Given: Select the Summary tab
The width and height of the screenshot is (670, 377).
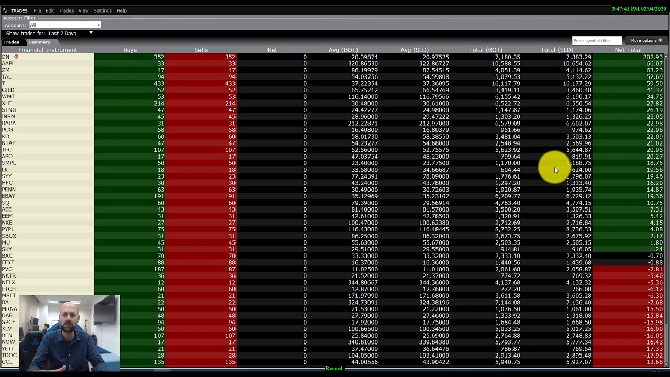Looking at the screenshot, I should [40, 42].
